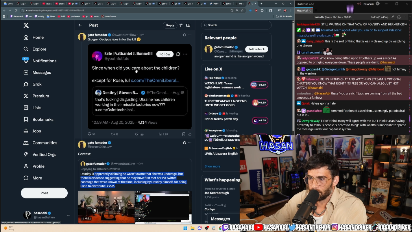
Task: Click the X Search field
Action: tap(236, 25)
